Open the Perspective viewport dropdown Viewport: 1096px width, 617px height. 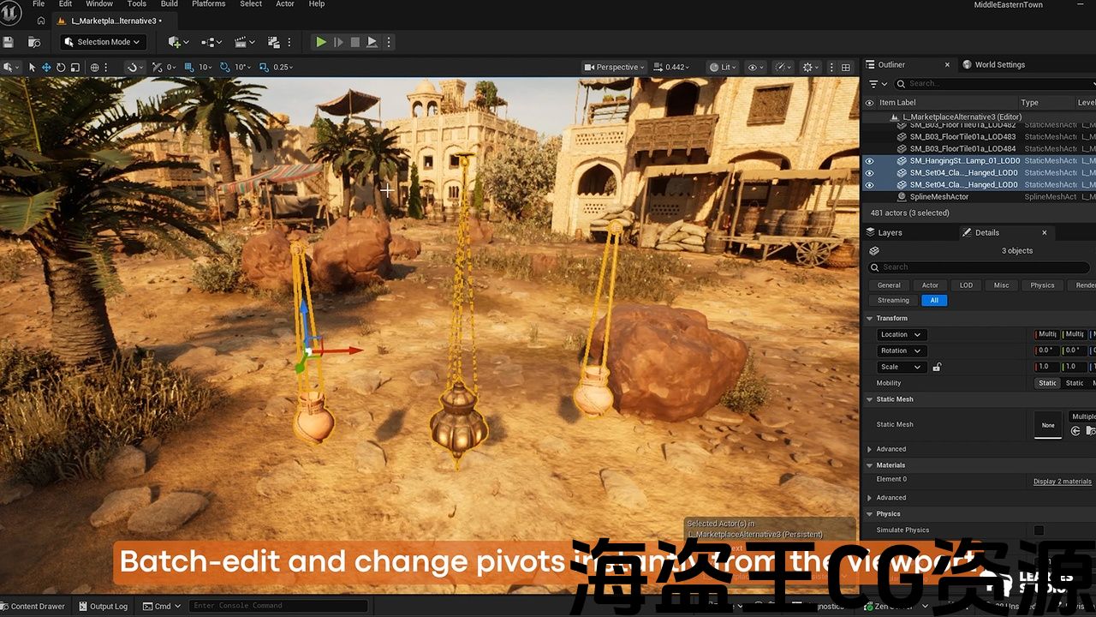(616, 67)
